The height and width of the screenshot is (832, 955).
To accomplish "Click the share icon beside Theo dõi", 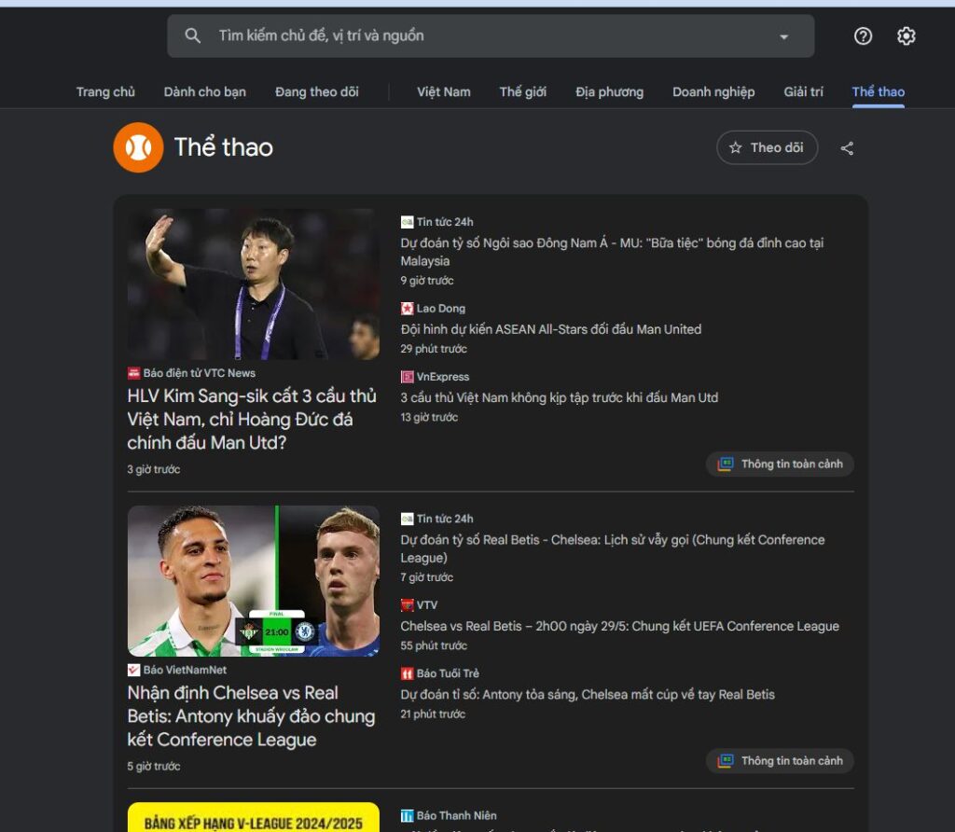I will click(847, 148).
